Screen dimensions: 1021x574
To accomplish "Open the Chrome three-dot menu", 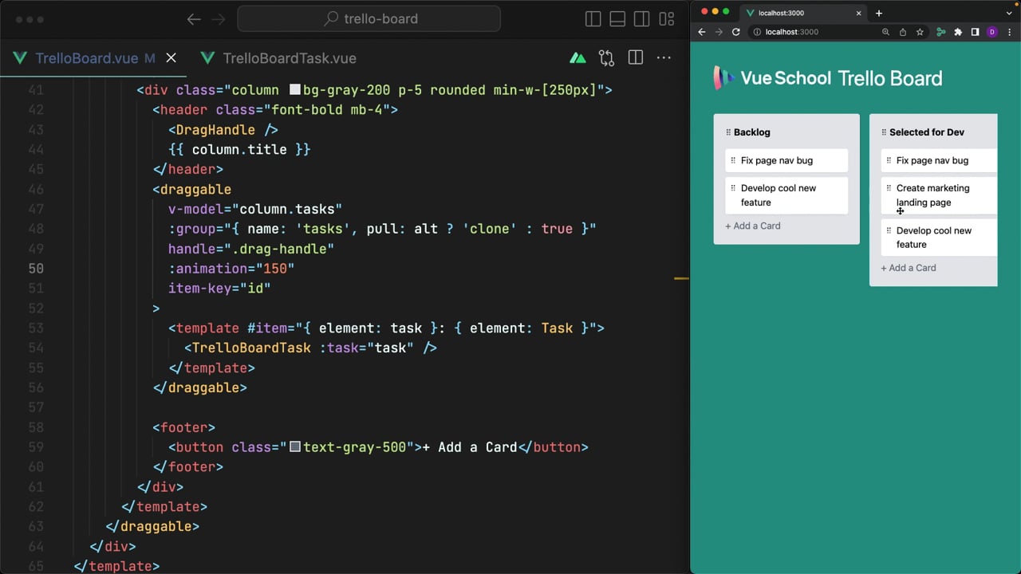I will click(1010, 32).
